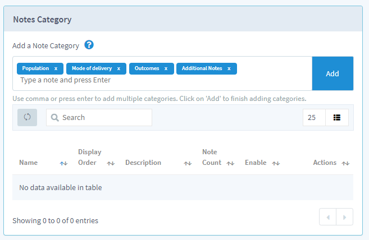Viewport: 369px width, 240px height.
Task: Click the Add button
Action: click(332, 73)
